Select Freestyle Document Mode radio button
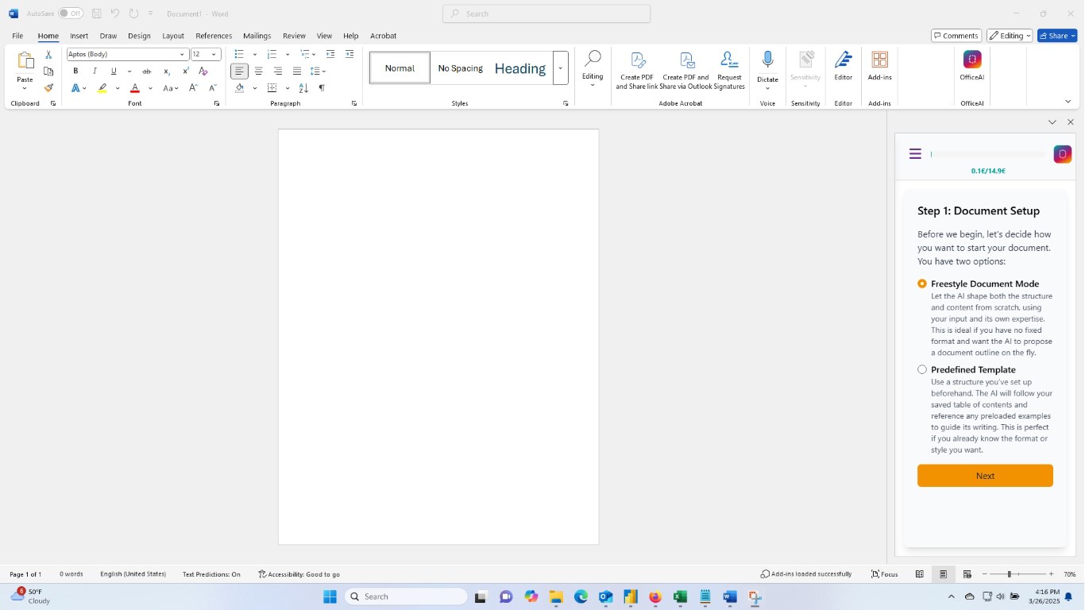The image size is (1085, 610). [922, 284]
